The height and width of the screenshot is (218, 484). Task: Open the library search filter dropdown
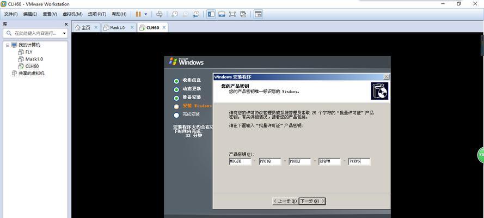coord(64,33)
